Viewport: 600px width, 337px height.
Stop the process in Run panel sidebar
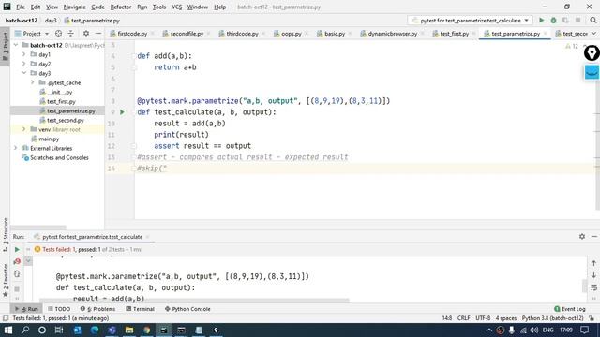click(x=17, y=289)
